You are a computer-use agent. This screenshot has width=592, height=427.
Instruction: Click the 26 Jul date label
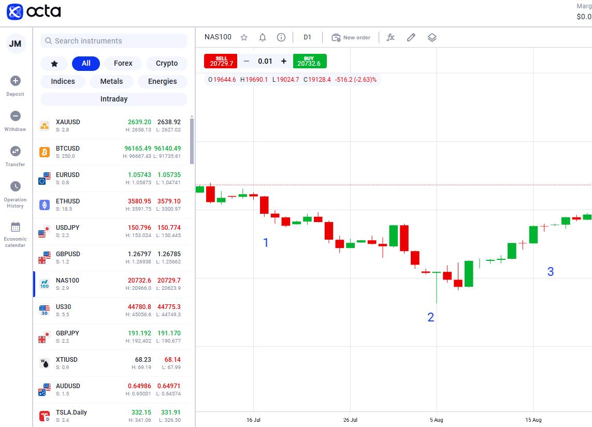[x=350, y=420]
